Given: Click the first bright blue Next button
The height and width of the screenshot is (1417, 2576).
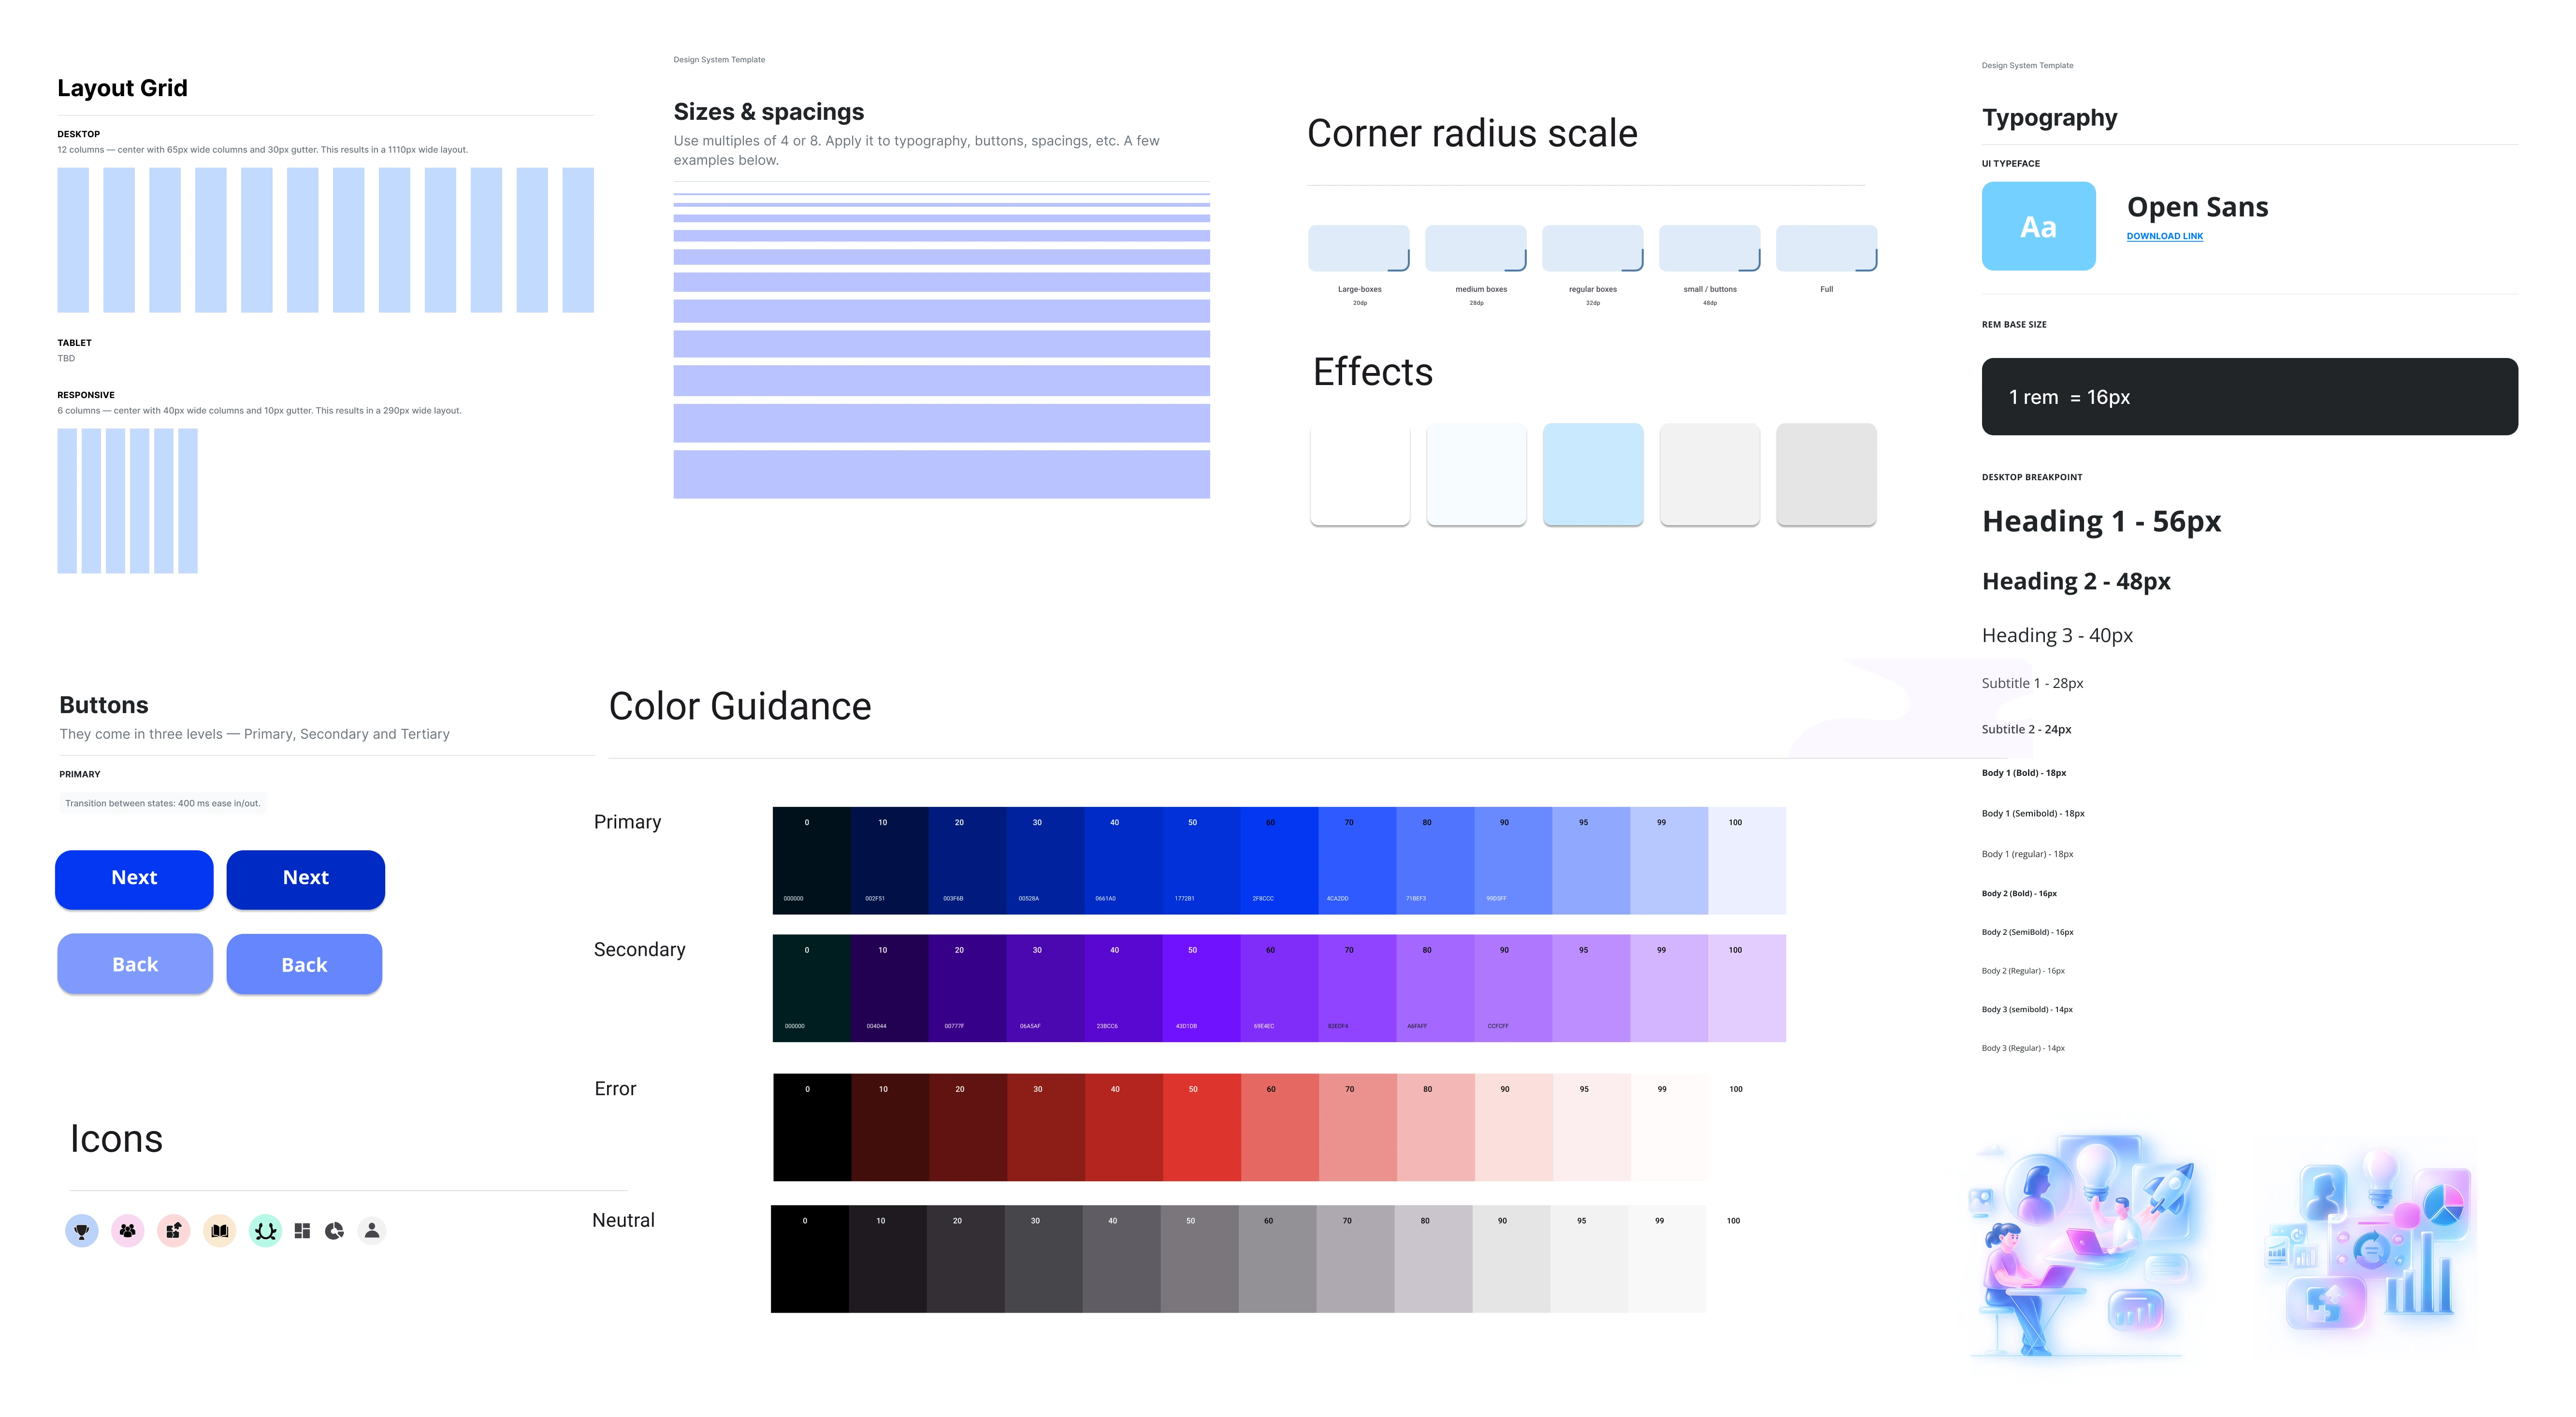Looking at the screenshot, I should pyautogui.click(x=134, y=878).
